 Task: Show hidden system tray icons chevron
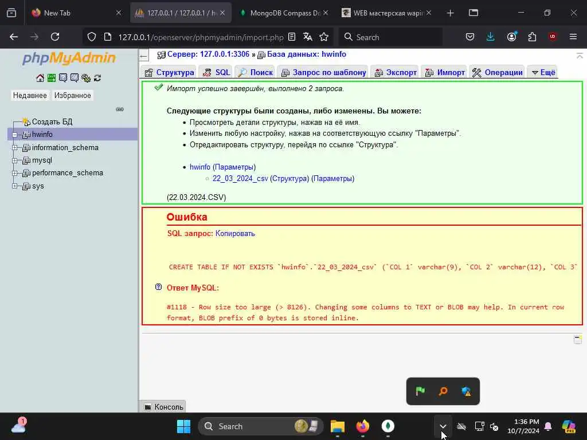pyautogui.click(x=443, y=426)
